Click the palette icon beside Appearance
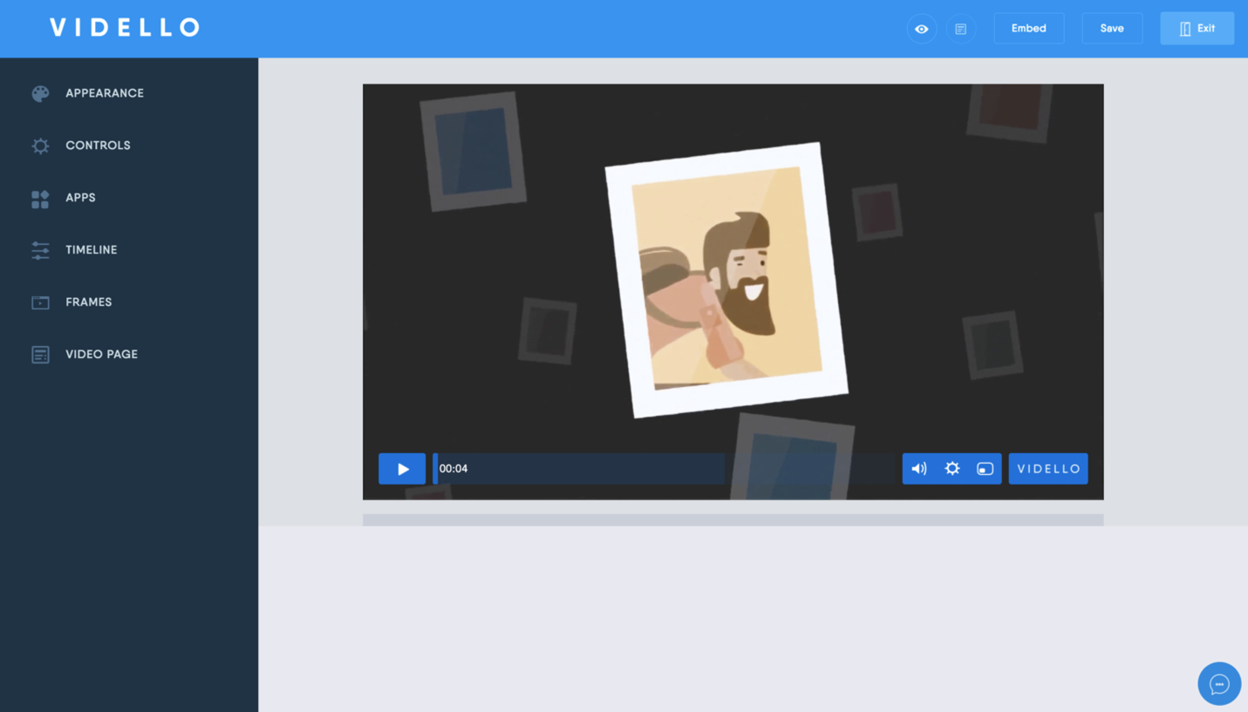The image size is (1248, 712). pyautogui.click(x=40, y=93)
